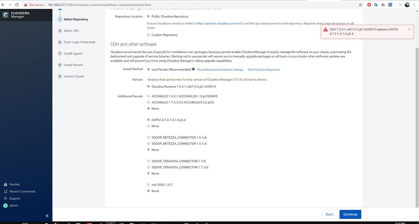Bookmark this page with star icon

pos(360,5)
